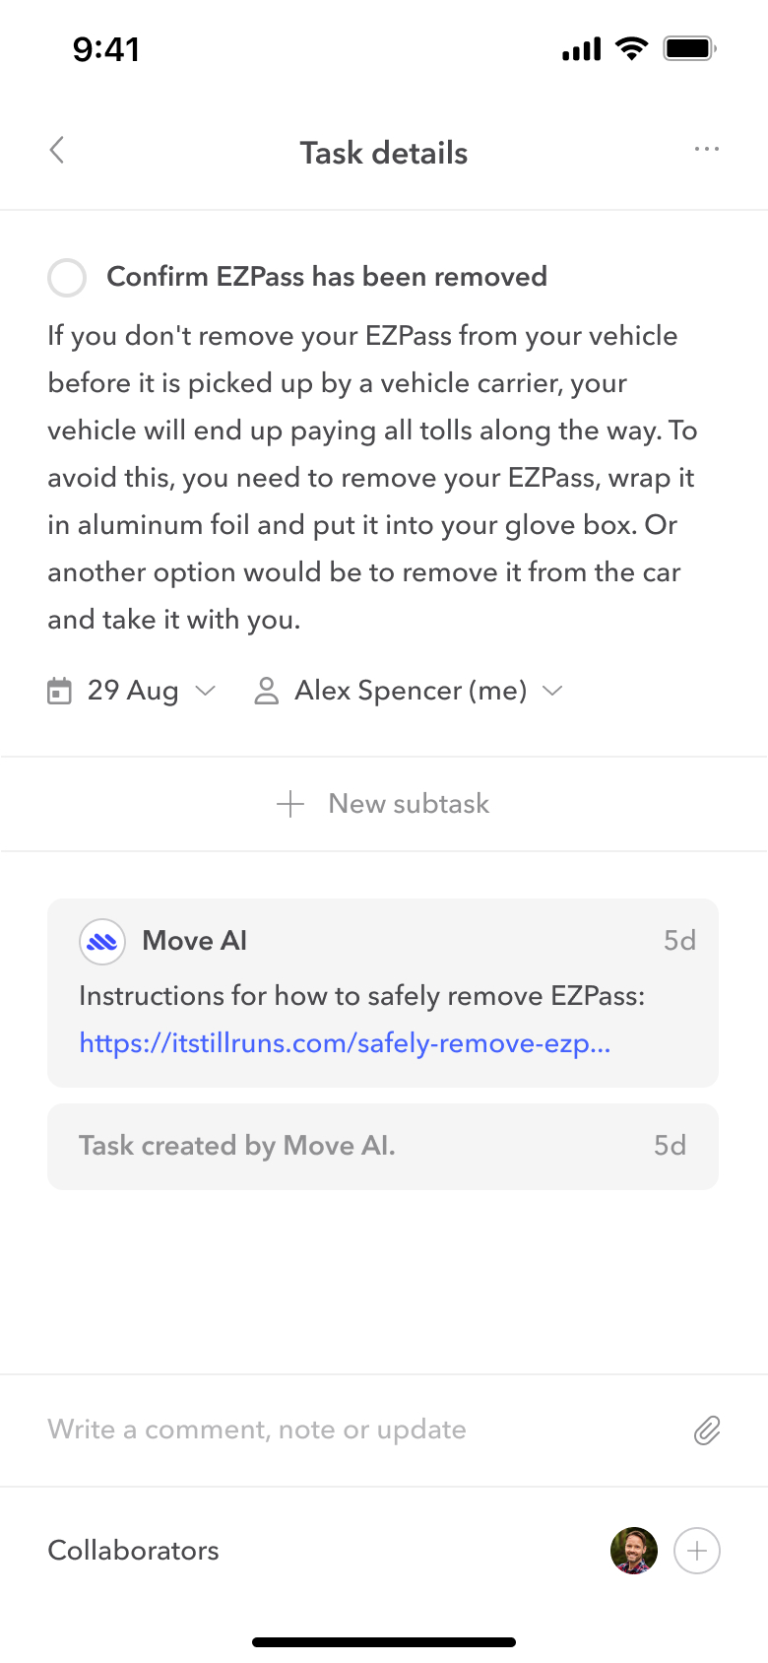Click the battery indicator in status bar
768x1663 pixels.
click(688, 48)
